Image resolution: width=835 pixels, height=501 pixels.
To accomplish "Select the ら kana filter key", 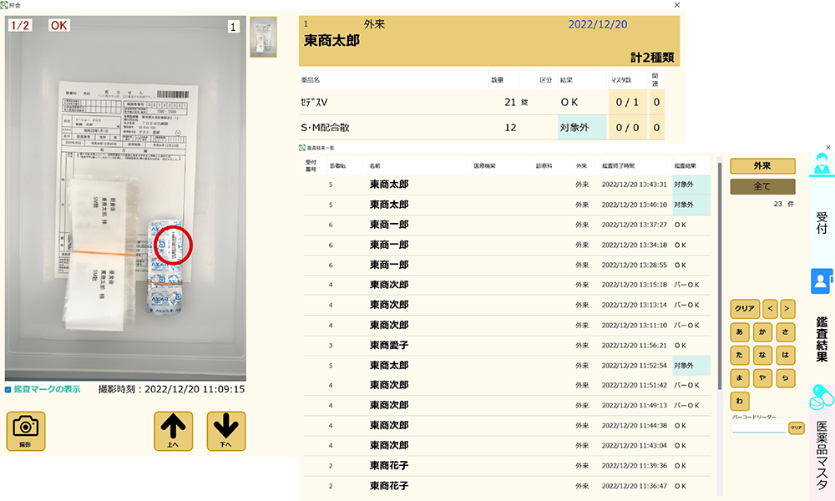I will click(786, 378).
